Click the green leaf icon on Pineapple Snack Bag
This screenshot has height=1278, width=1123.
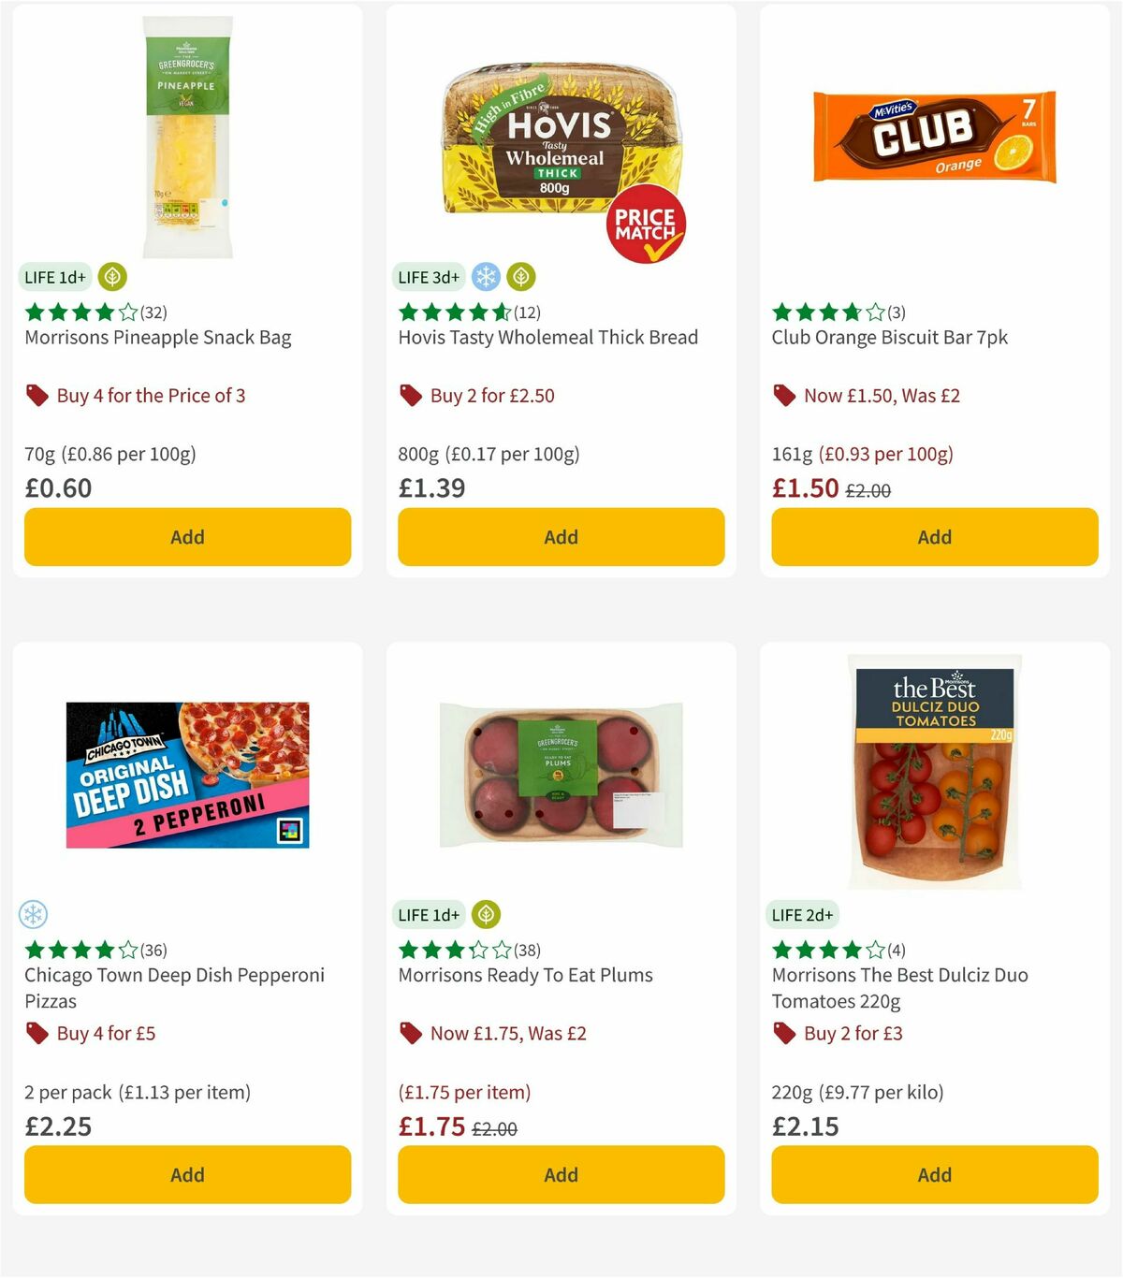pos(111,277)
